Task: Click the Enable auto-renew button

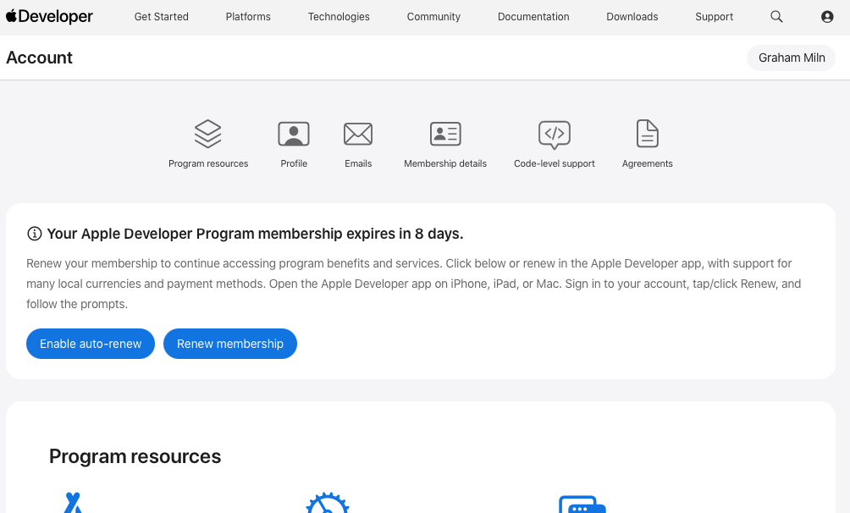Action: pyautogui.click(x=91, y=344)
